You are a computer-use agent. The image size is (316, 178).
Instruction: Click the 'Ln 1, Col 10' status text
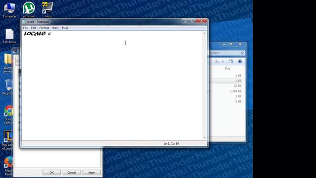point(171,144)
